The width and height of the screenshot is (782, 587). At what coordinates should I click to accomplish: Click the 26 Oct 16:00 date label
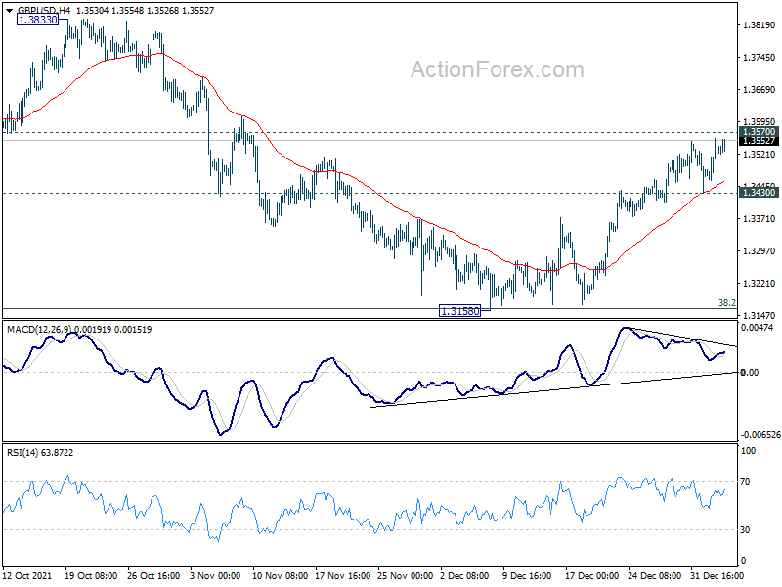(153, 576)
